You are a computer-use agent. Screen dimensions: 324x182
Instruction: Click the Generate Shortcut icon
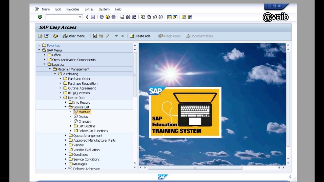[175, 17]
